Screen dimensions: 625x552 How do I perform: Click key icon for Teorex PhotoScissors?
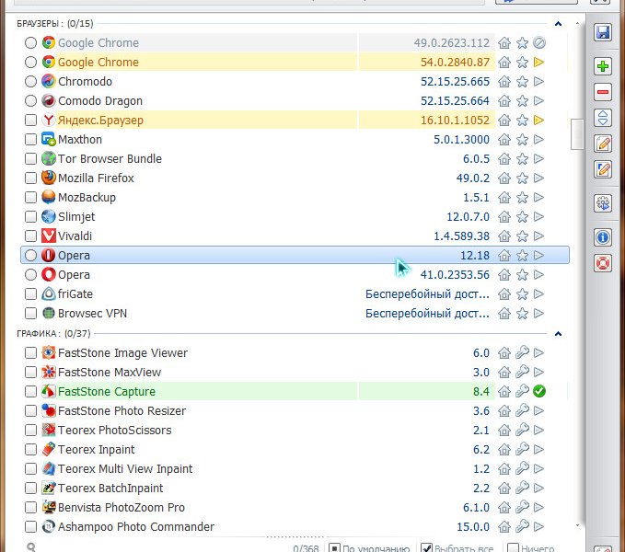coord(522,431)
